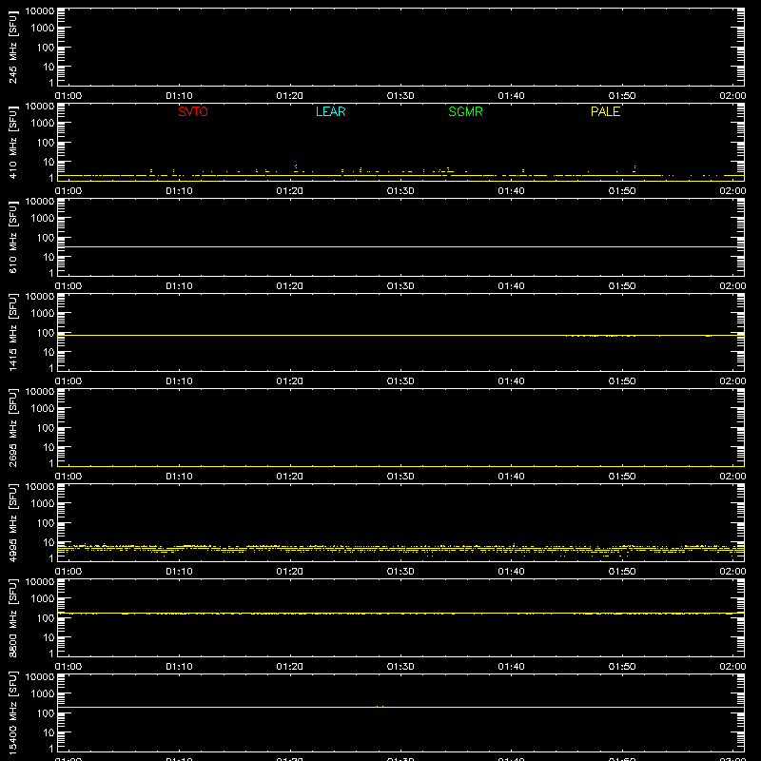Image resolution: width=761 pixels, height=761 pixels.
Task: Click the 100 tick on 410 MHz axis
Action: 46,143
